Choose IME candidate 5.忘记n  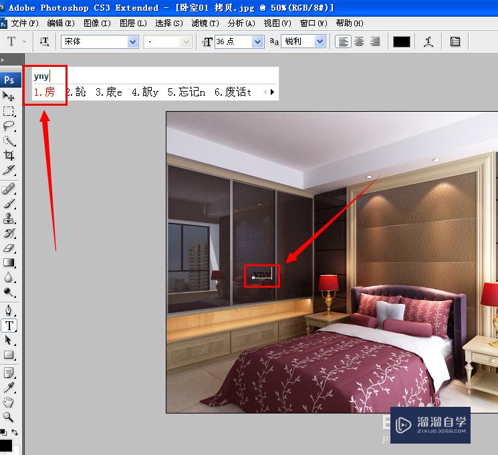[186, 92]
